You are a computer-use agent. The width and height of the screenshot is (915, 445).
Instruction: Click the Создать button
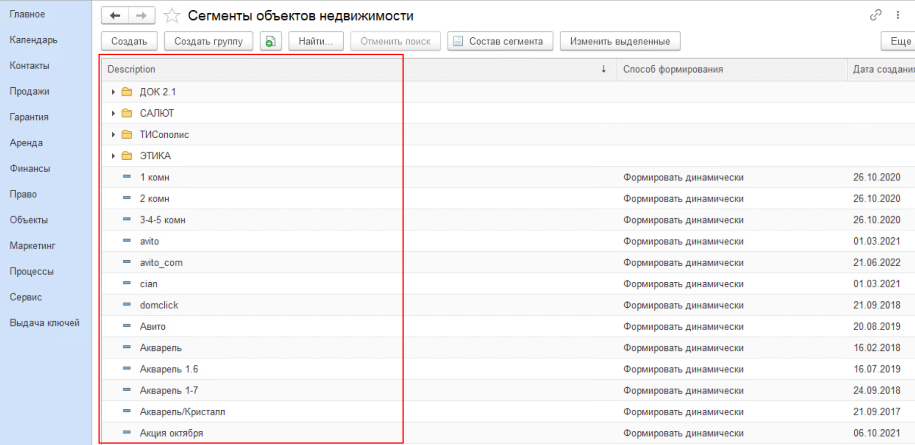pyautogui.click(x=129, y=42)
